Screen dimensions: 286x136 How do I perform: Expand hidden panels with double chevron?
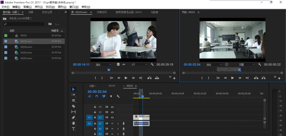[x=66, y=12]
